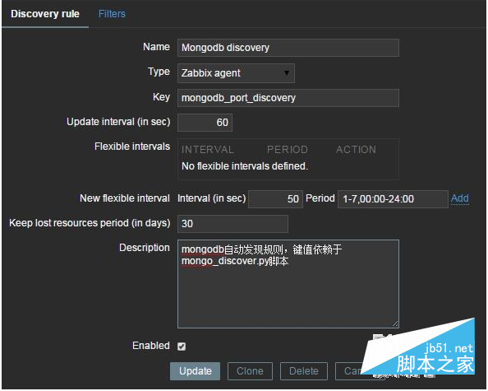Click the Update interval field showing 60

point(205,123)
